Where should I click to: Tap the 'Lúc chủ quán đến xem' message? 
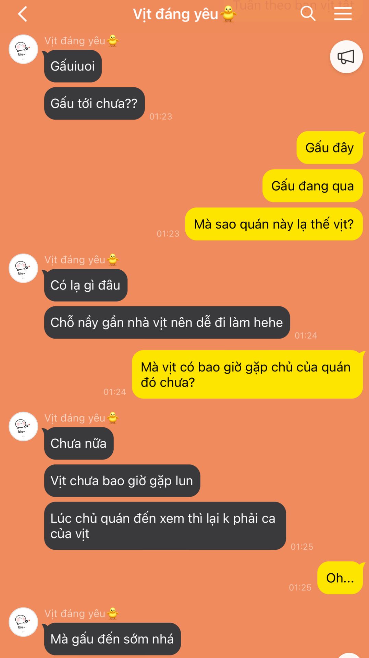pos(165,526)
